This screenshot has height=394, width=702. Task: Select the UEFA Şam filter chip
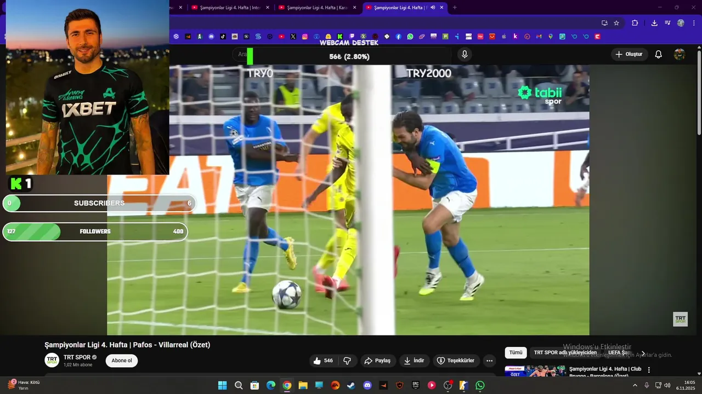(620, 352)
